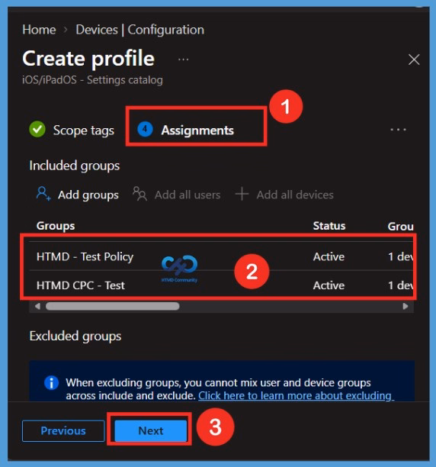Open Devices | Configuration breadcrumb
Viewport: 436px width, 467px height.
click(x=139, y=30)
